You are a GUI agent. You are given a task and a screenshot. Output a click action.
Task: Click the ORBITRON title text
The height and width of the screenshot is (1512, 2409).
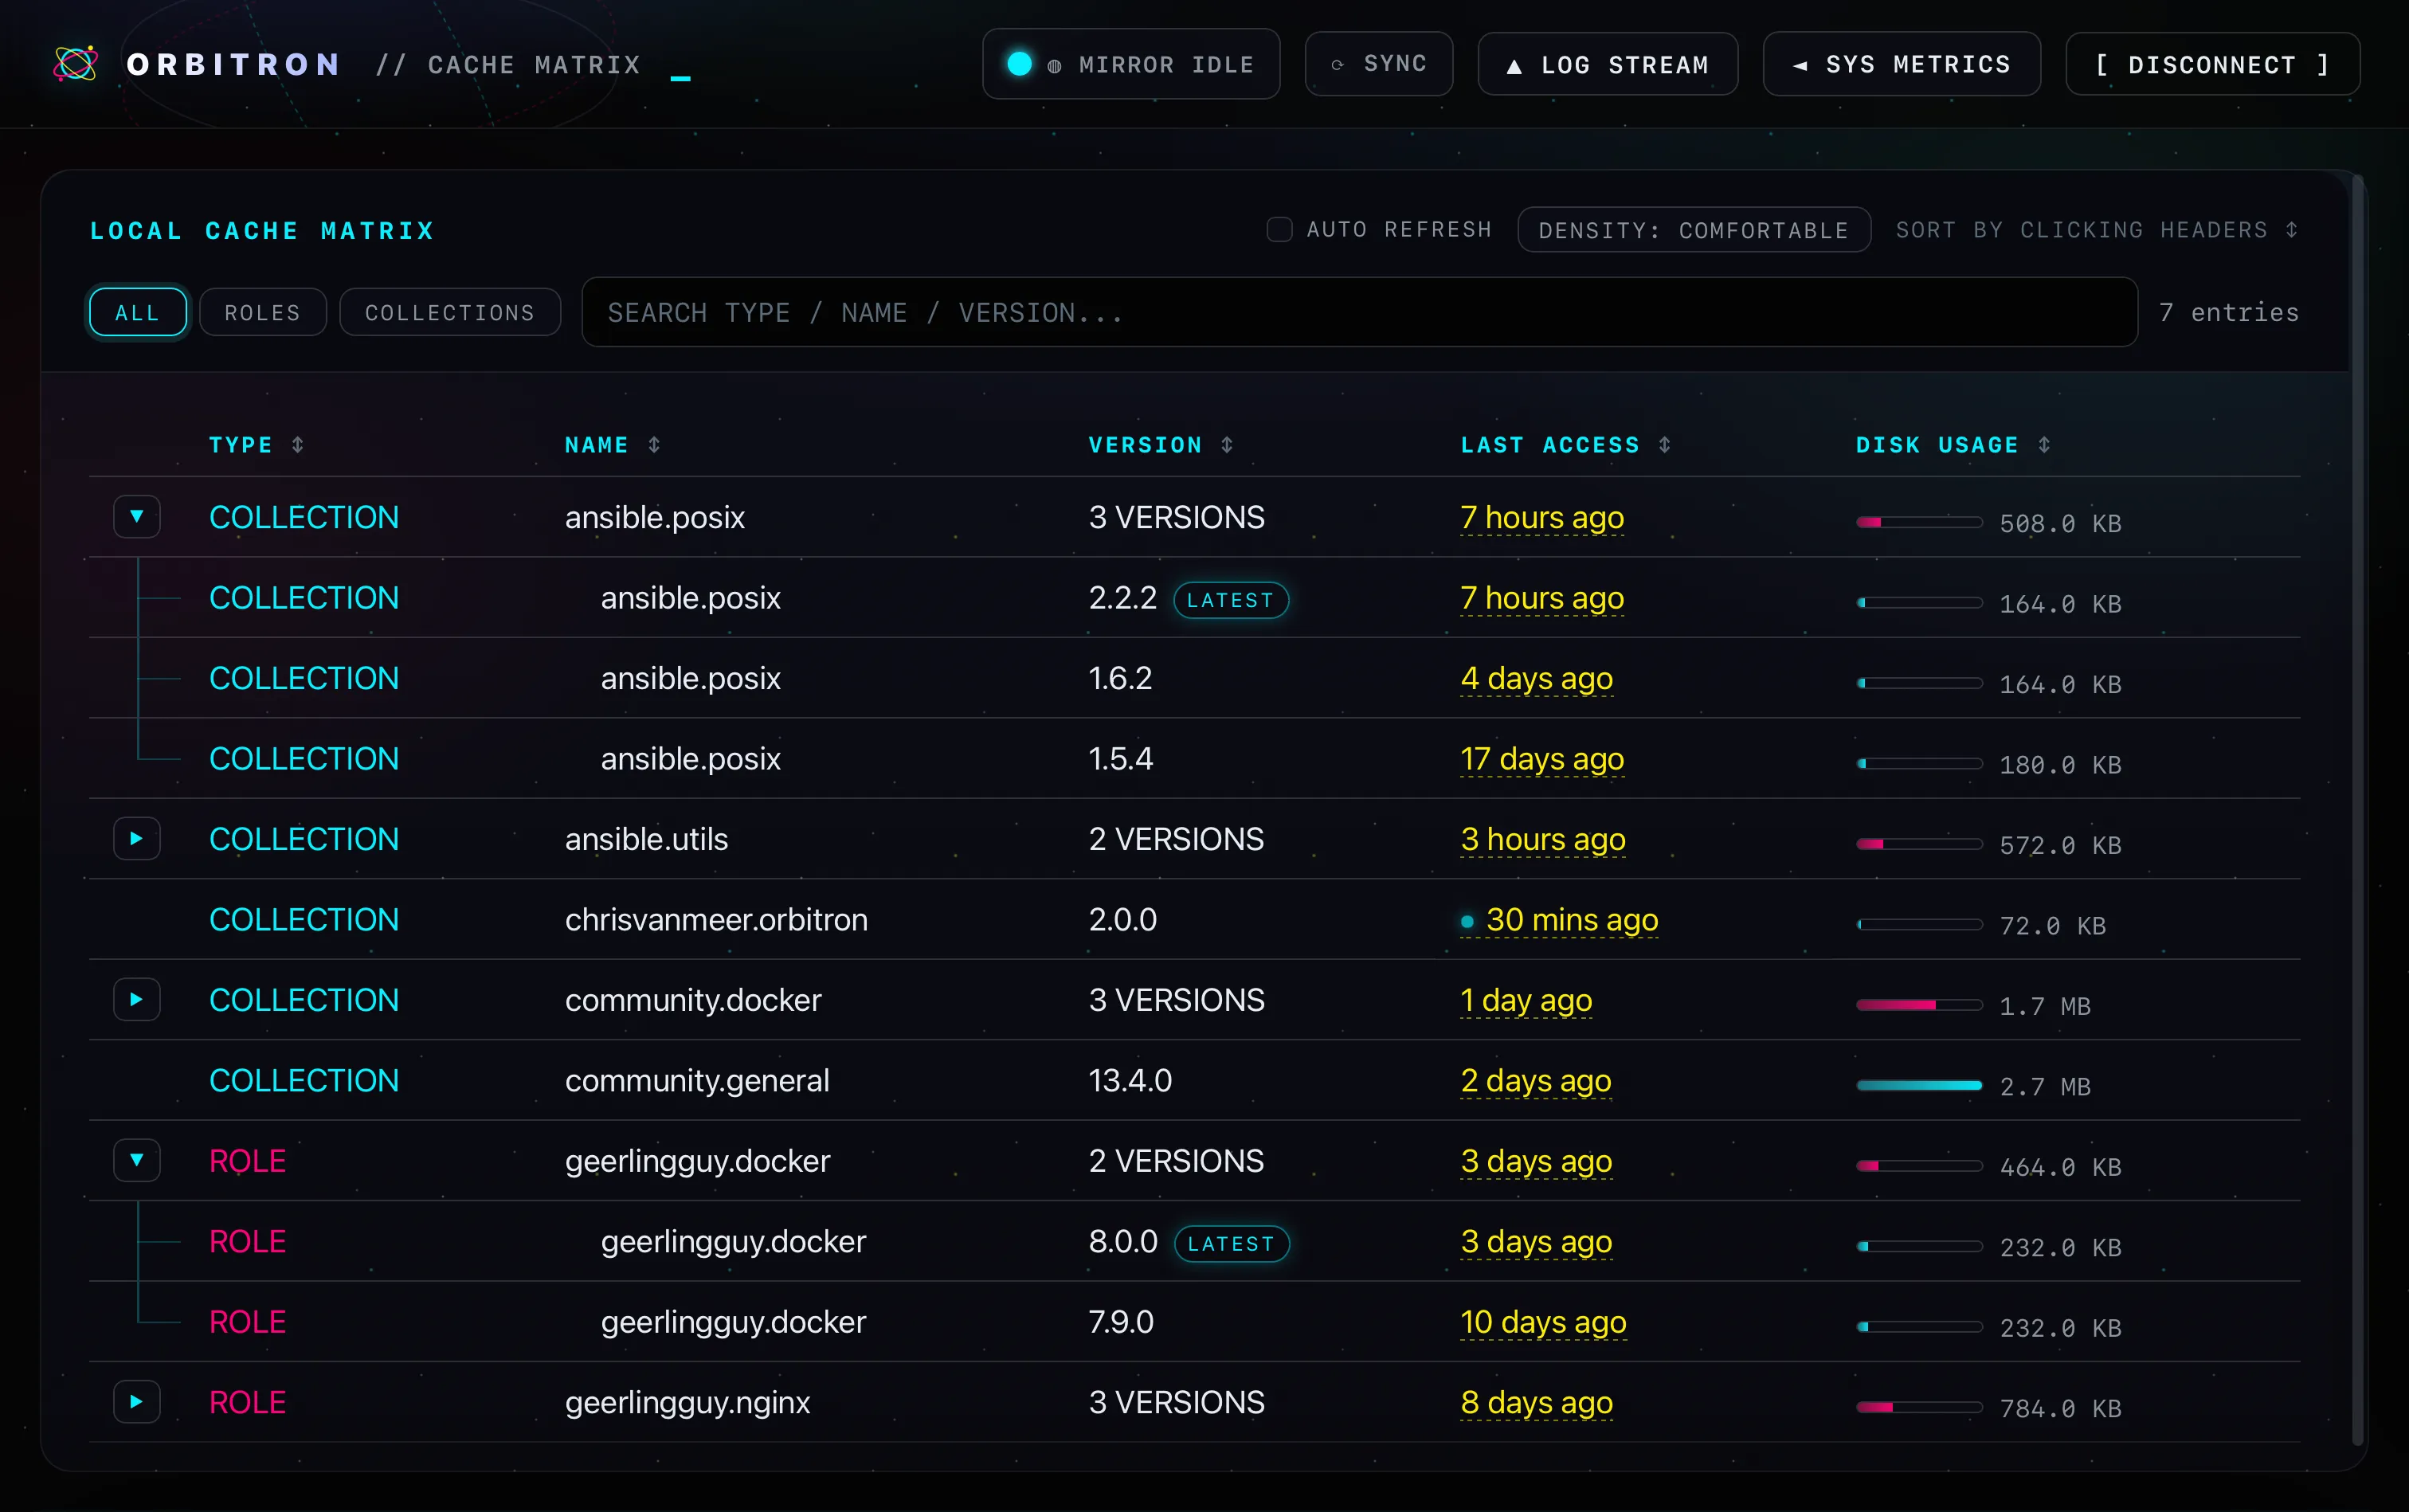click(233, 65)
